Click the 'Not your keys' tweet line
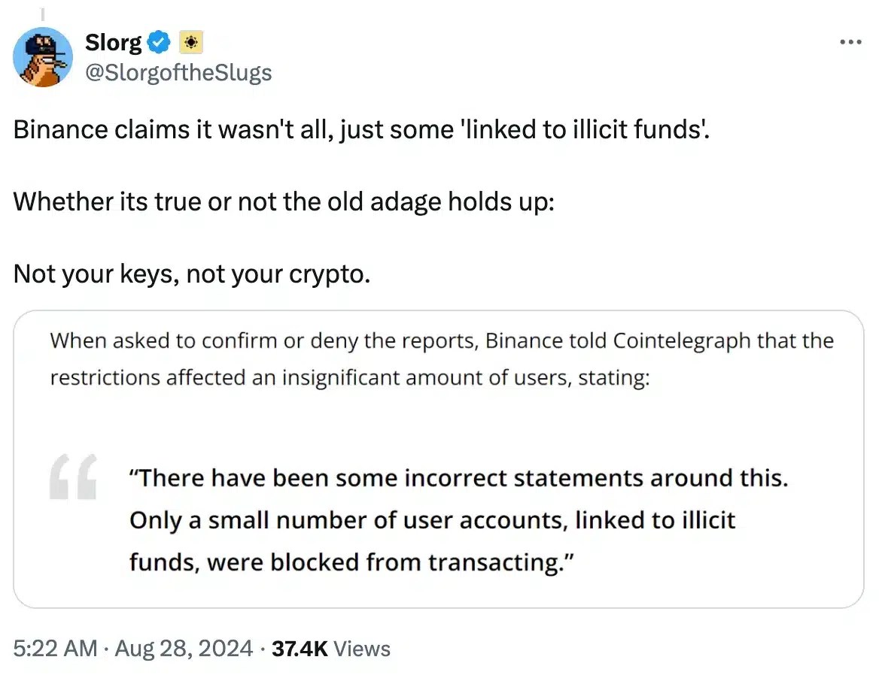 pos(191,274)
